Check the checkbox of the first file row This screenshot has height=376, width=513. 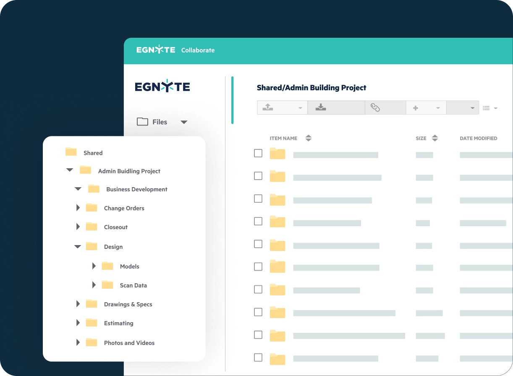(x=258, y=153)
